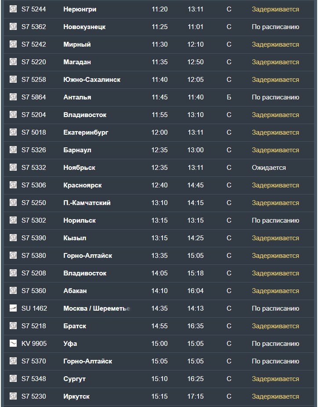Click the S7 icon beside flight S7 5332
The image size is (318, 407).
(13, 168)
